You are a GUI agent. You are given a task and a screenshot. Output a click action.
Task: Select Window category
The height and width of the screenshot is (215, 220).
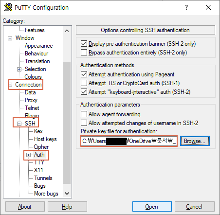pos(25,38)
